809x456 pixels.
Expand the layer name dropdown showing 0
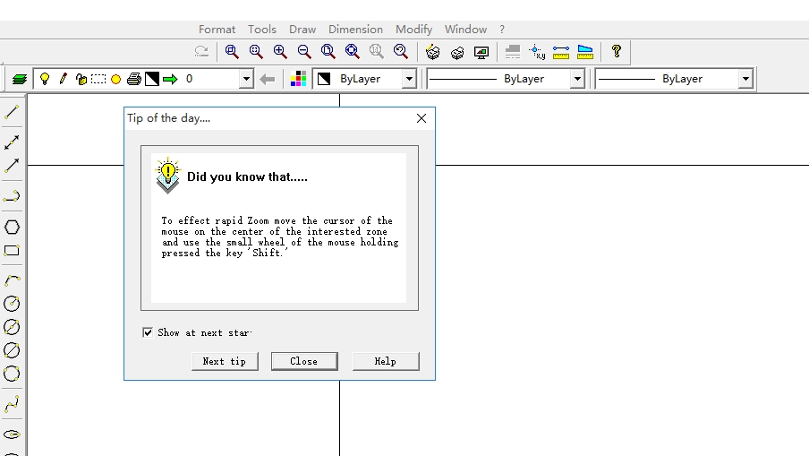point(246,79)
